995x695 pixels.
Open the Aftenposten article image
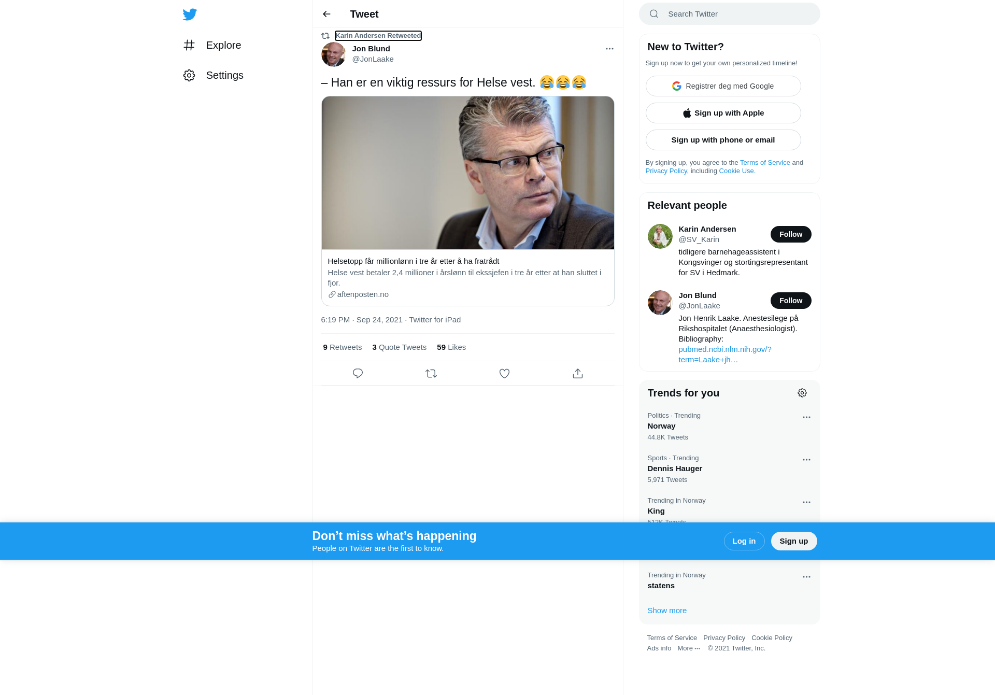tap(468, 173)
